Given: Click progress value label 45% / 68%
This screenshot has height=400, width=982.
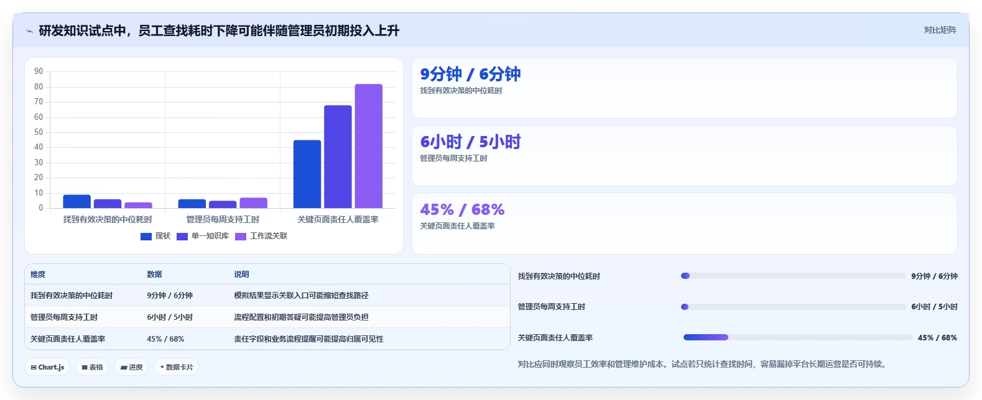Looking at the screenshot, I should (937, 338).
